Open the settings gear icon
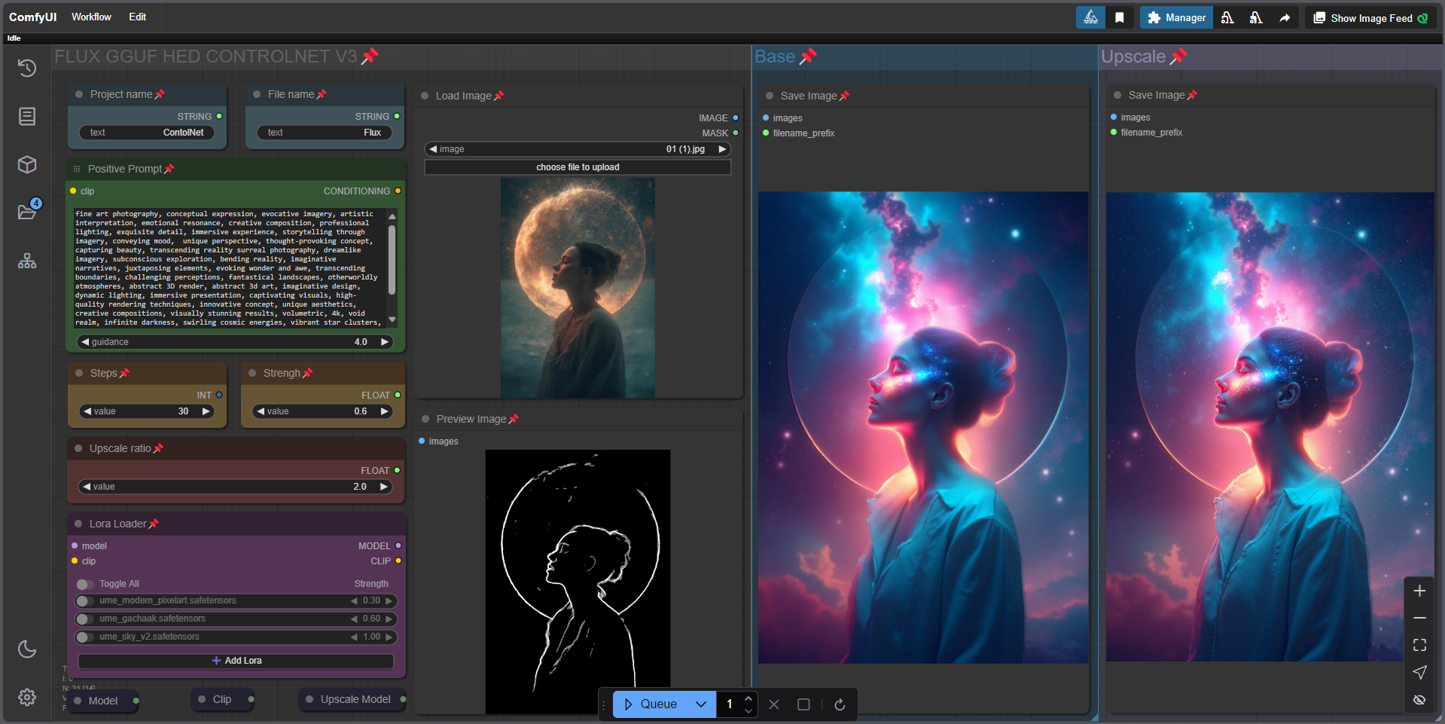This screenshot has width=1445, height=724. 27,698
